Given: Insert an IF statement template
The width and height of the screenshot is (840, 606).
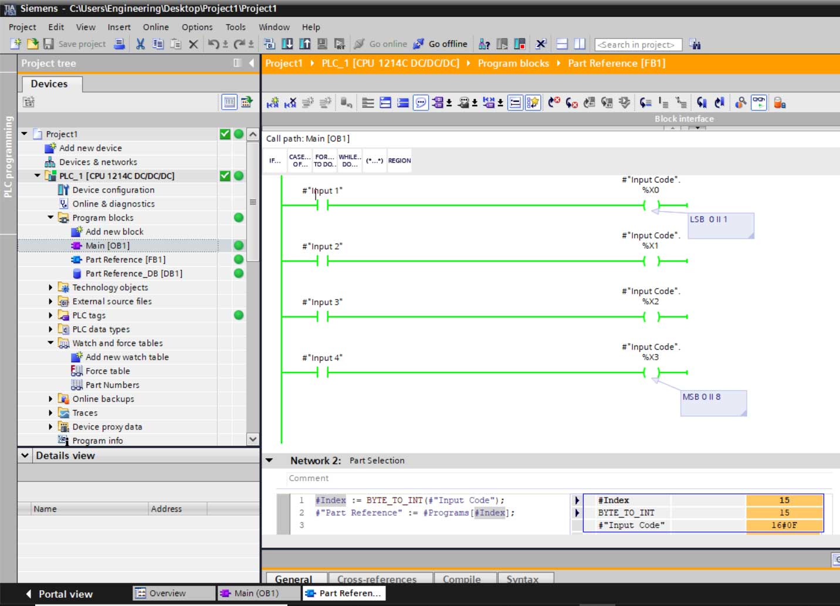Looking at the screenshot, I should pyautogui.click(x=275, y=161).
